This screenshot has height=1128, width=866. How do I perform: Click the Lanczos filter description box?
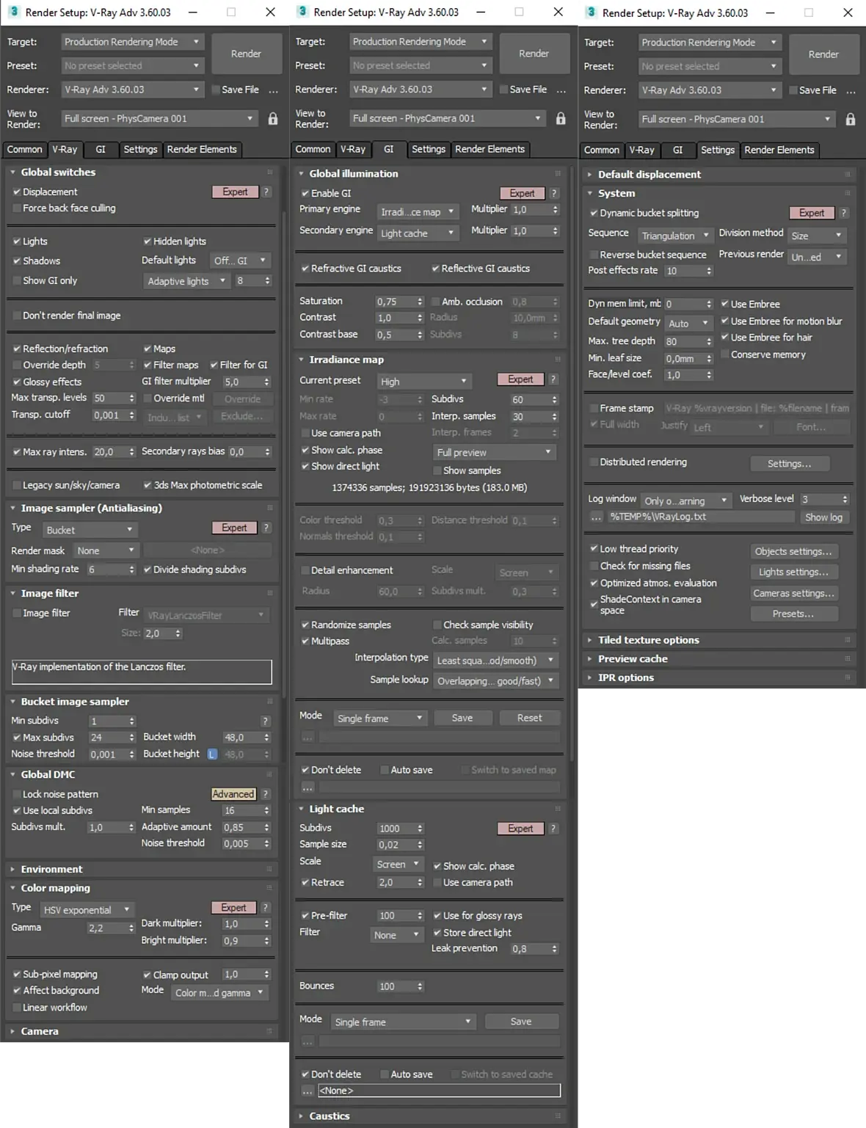[x=142, y=672]
